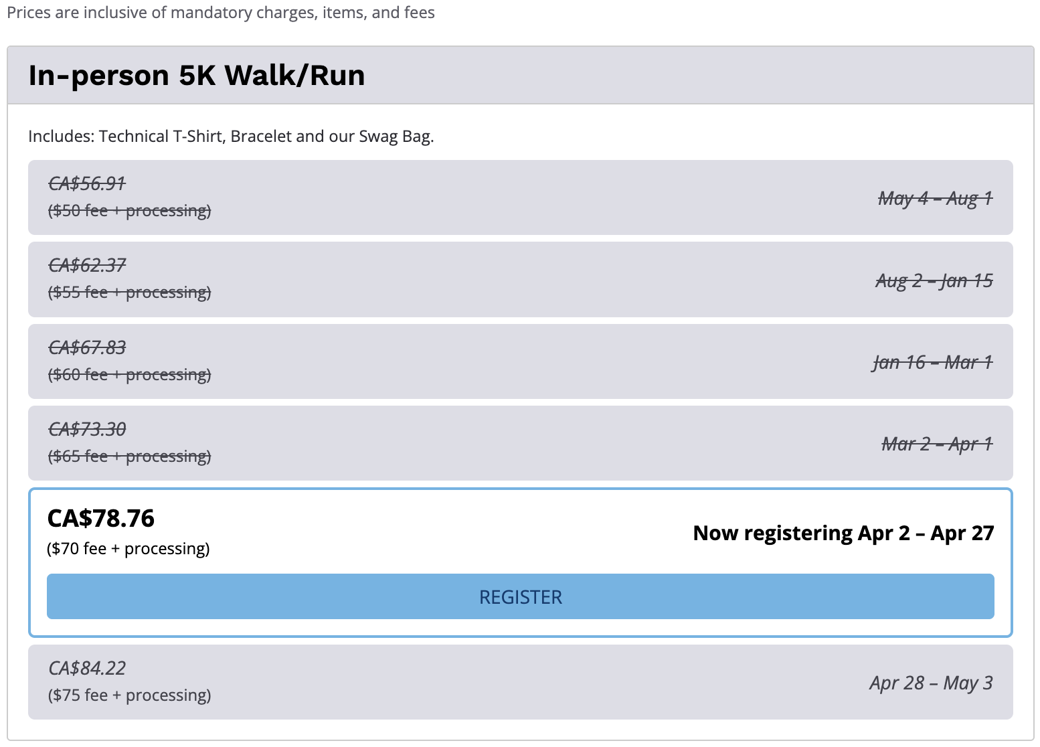Click the struck-through ($65 fee + processing) note
Screen dimensions: 1040x747
point(130,456)
